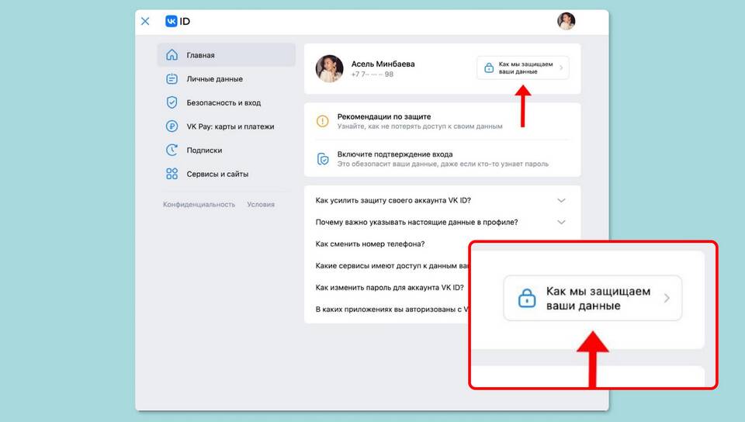Viewport: 745px width, 422px height.
Task: Click Асель Минбаева profile photo
Action: click(329, 68)
